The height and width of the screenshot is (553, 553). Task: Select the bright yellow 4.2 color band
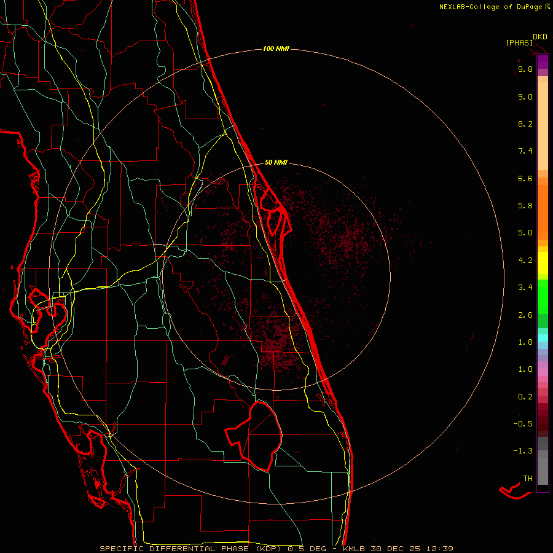click(x=543, y=263)
